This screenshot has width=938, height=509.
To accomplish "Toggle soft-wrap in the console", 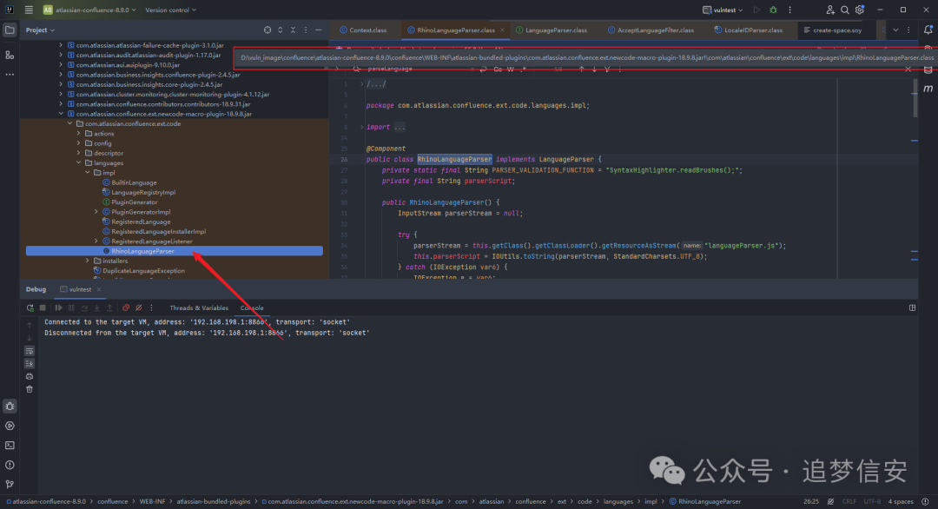I will pyautogui.click(x=30, y=351).
